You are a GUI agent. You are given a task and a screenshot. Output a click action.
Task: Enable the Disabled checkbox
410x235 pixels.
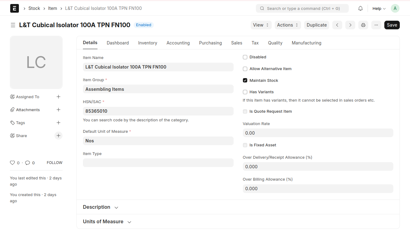(x=245, y=57)
